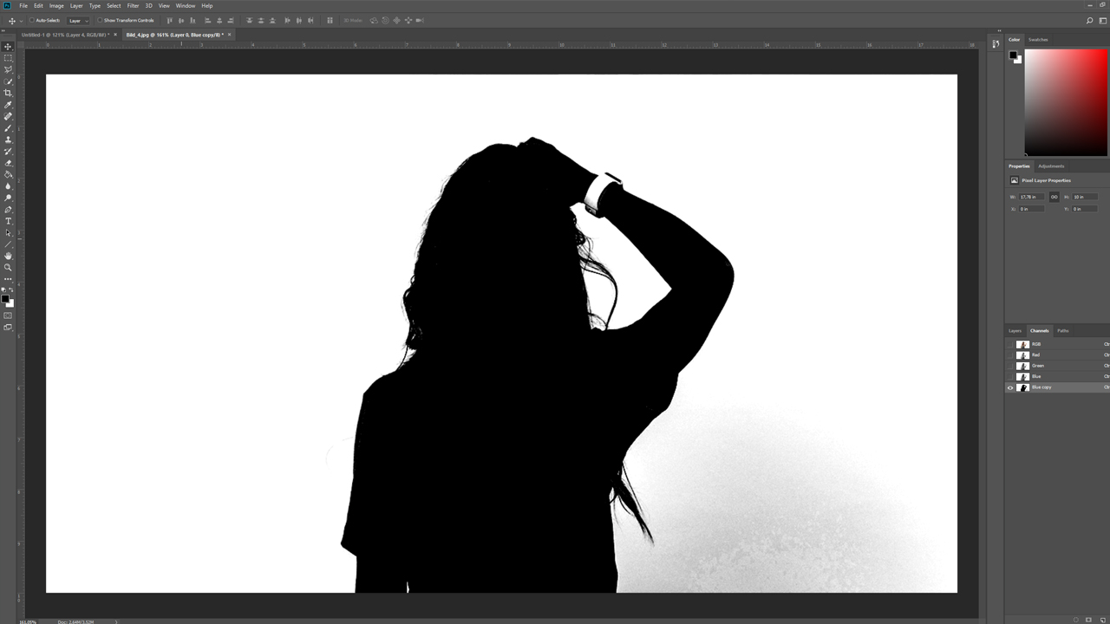Viewport: 1110px width, 624px height.
Task: Select the Zoom tool in toolbar
Action: pos(9,268)
